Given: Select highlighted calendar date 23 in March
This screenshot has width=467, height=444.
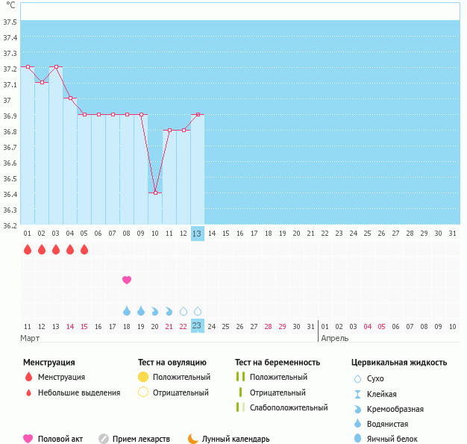Looking at the screenshot, I should click(x=197, y=325).
